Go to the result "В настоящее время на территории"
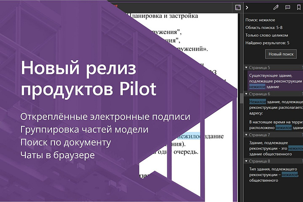 point(275,125)
